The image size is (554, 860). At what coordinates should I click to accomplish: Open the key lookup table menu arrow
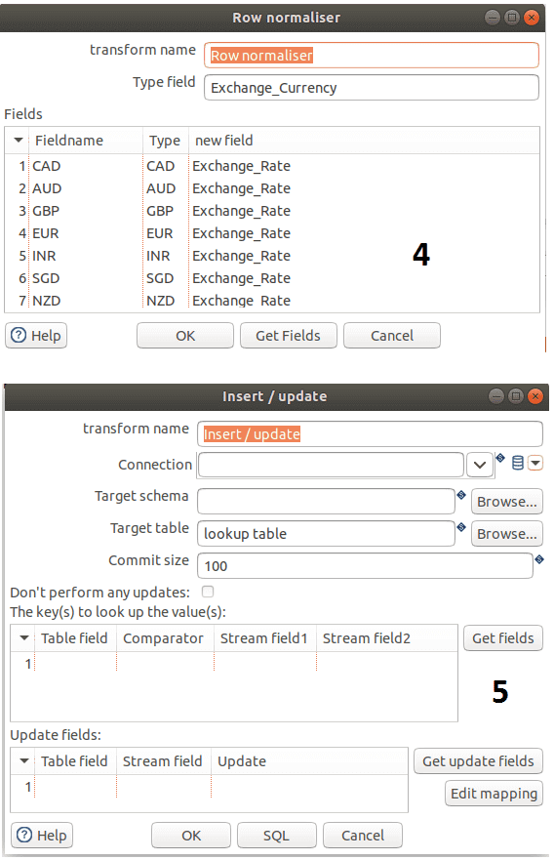tap(24, 637)
